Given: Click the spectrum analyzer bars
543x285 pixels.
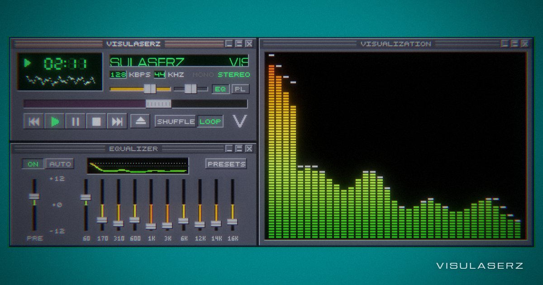Looking at the screenshot, I should (395, 146).
